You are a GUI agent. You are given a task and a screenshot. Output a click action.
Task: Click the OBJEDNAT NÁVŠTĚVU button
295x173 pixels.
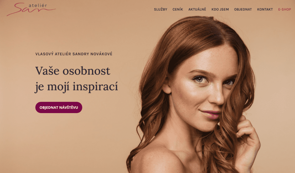click(59, 107)
